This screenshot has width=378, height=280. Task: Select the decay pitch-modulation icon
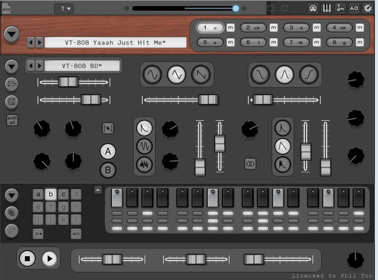click(x=144, y=128)
